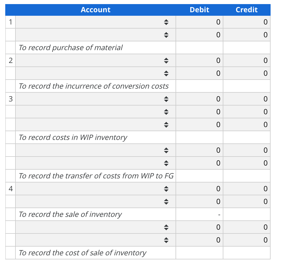Click credit field on entry 2 first line

click(247, 61)
